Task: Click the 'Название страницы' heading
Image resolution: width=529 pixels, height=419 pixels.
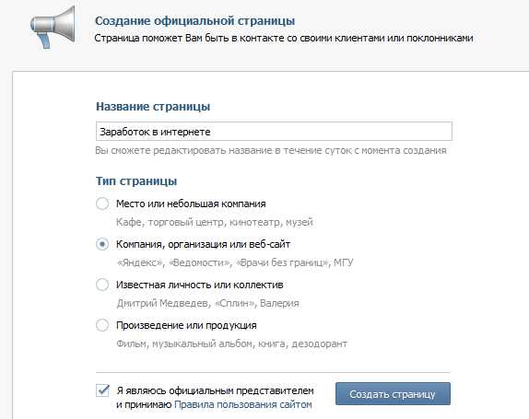Action: tap(153, 107)
